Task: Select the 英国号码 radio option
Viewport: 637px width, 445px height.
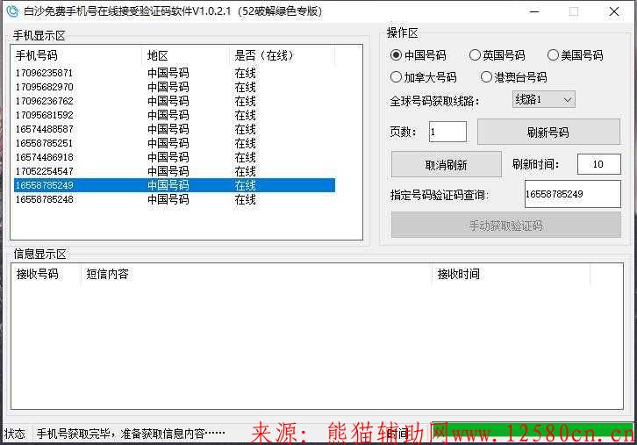Action: tap(476, 55)
